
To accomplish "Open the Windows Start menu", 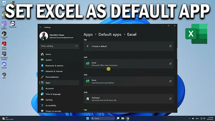I will point(87,118).
